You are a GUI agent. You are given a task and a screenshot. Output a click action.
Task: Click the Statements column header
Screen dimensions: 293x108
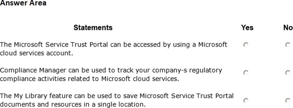(93, 28)
